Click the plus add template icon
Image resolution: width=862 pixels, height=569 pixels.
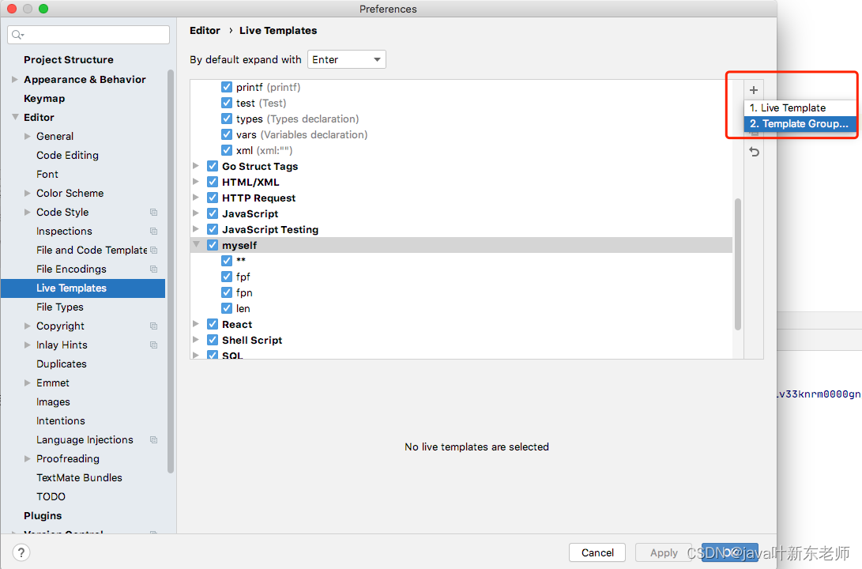click(754, 90)
